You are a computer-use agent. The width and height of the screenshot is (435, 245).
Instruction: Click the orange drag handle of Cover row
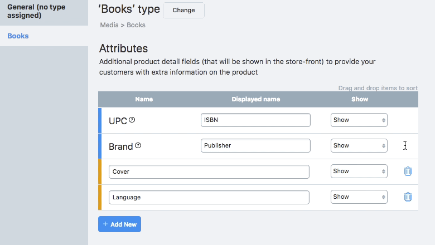coord(100,171)
